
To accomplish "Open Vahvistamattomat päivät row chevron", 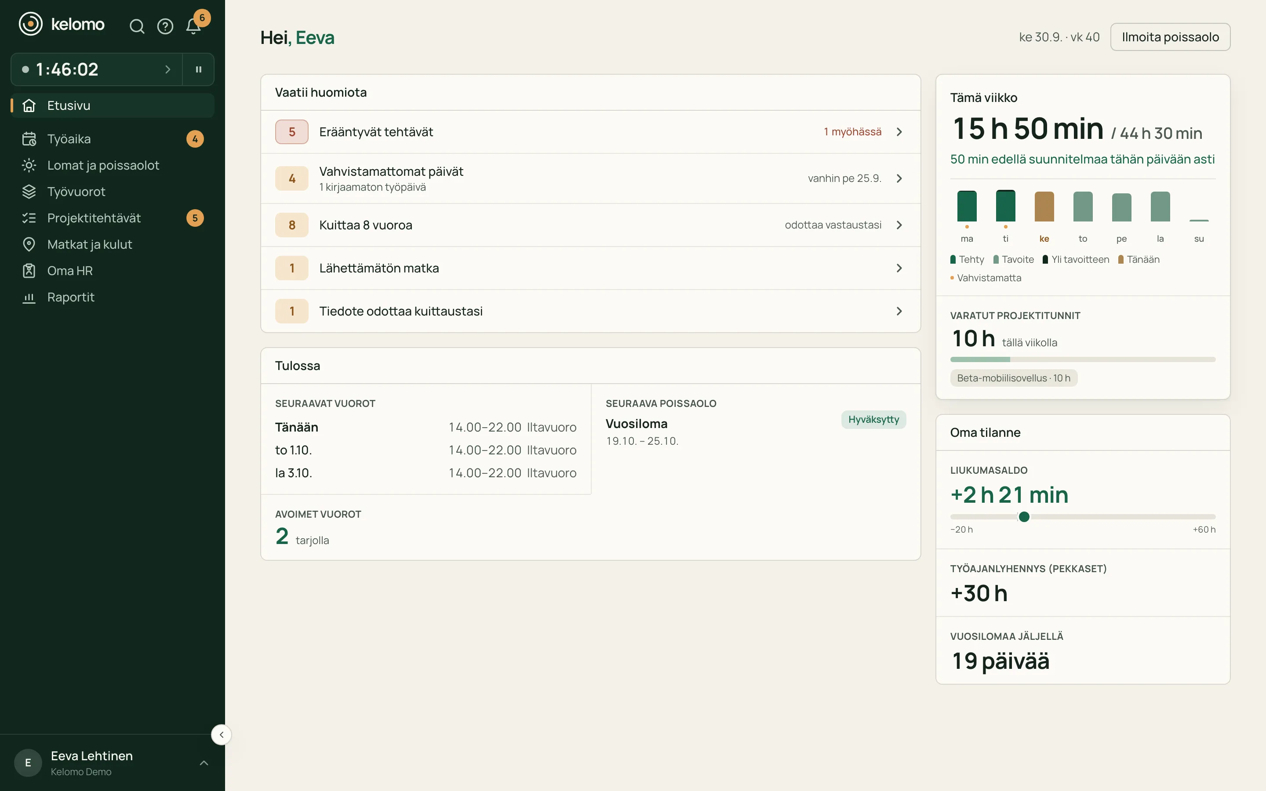I will 899,178.
